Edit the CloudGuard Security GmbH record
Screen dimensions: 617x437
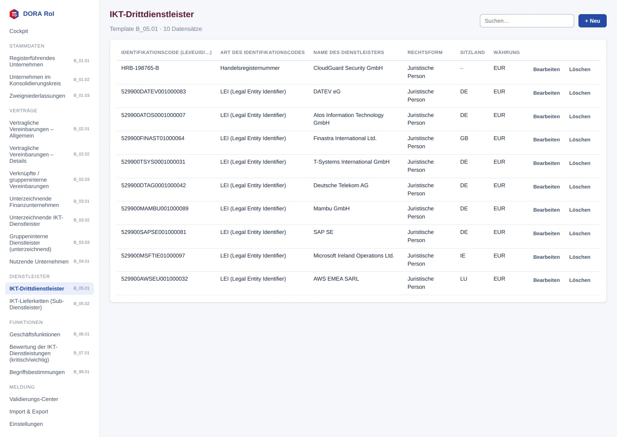pos(546,69)
